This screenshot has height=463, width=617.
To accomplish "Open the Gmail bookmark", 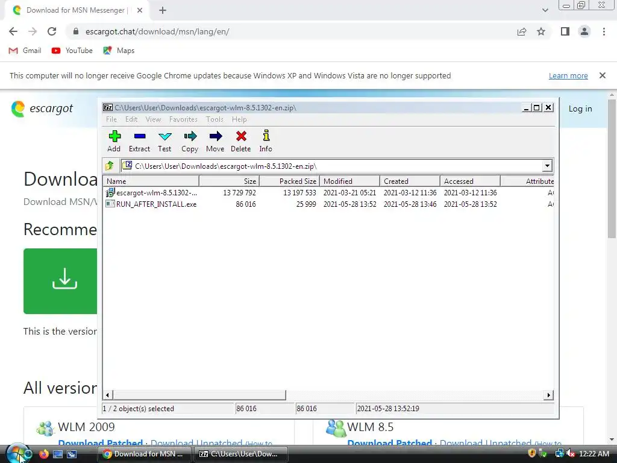I will (25, 51).
